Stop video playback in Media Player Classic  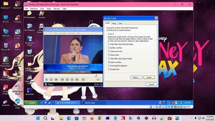(x=56, y=79)
